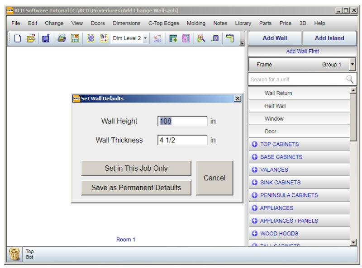Screen dimensions: 362x268
Task: Click the magnifying glass zoom icon
Action: pyautogui.click(x=201, y=39)
